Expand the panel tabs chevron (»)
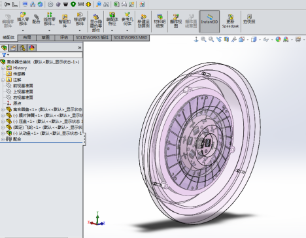This screenshot has height=238, width=306. (x=80, y=48)
